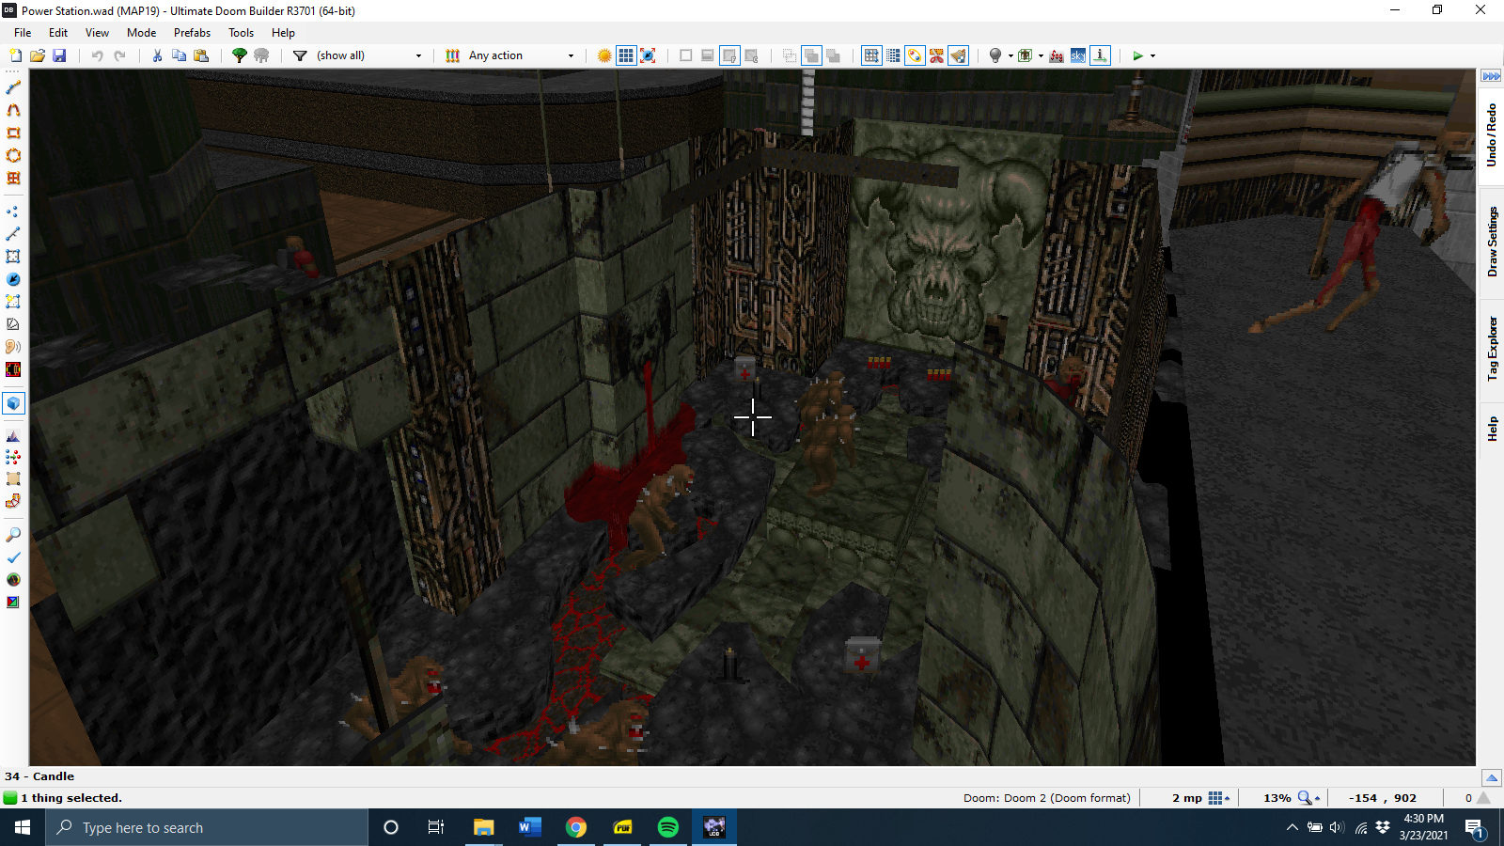The width and height of the screenshot is (1504, 846).
Task: Open the Undo / Redo side tab
Action: [1491, 135]
